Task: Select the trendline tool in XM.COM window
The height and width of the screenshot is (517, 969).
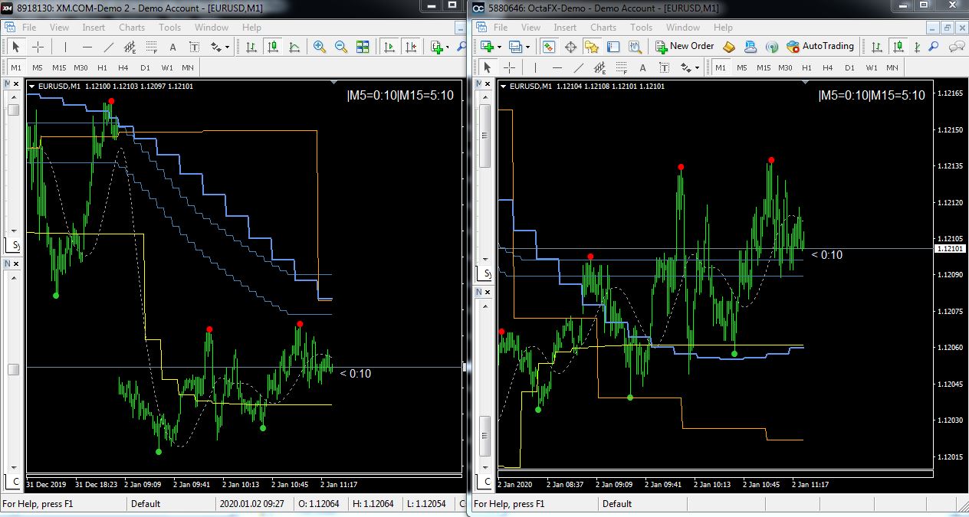Action: pyautogui.click(x=109, y=47)
